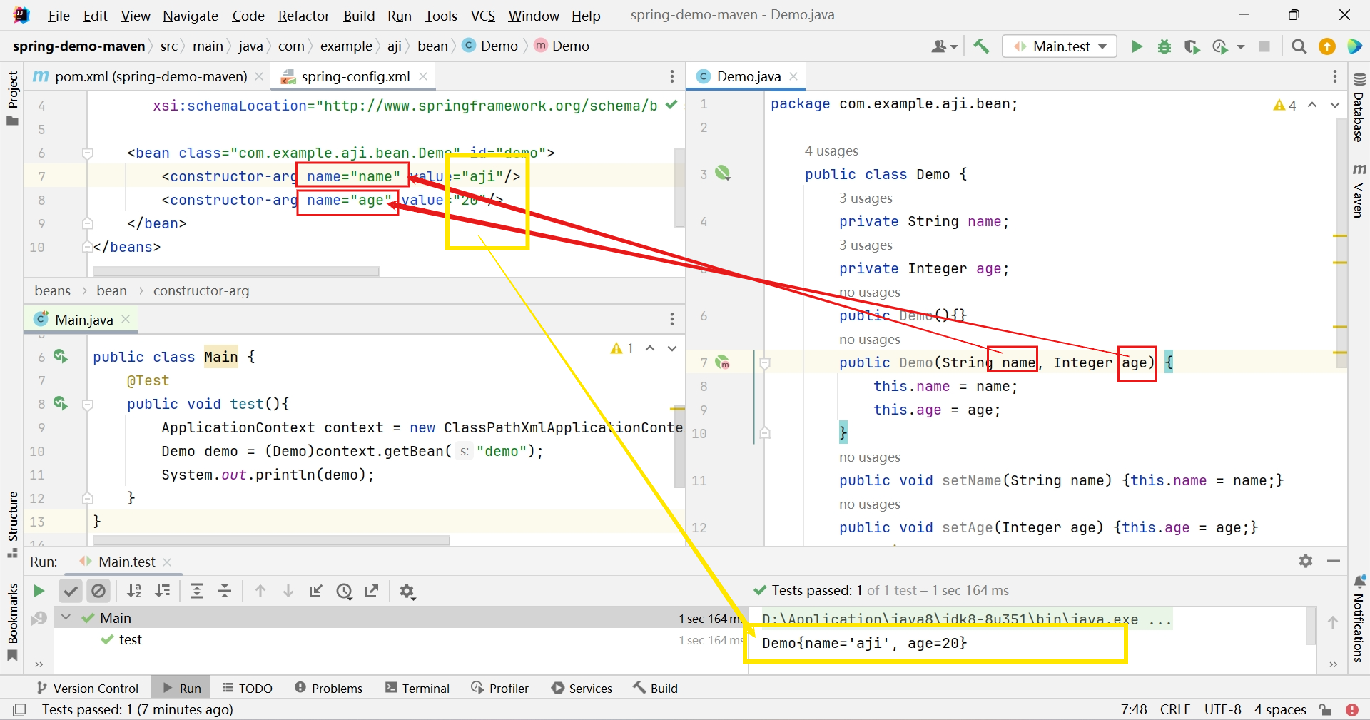The width and height of the screenshot is (1370, 720).
Task: Open user account icon in toolbar
Action: point(943,46)
